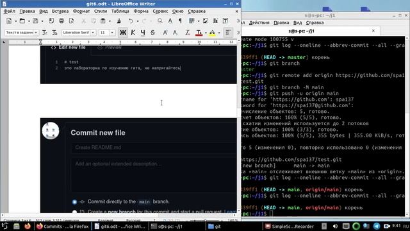
Task: Expand the Open file dropdown arrow
Action: (x=29, y=21)
